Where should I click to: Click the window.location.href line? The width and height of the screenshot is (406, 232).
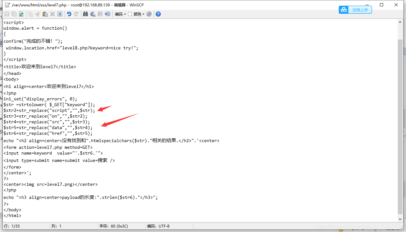(72, 48)
